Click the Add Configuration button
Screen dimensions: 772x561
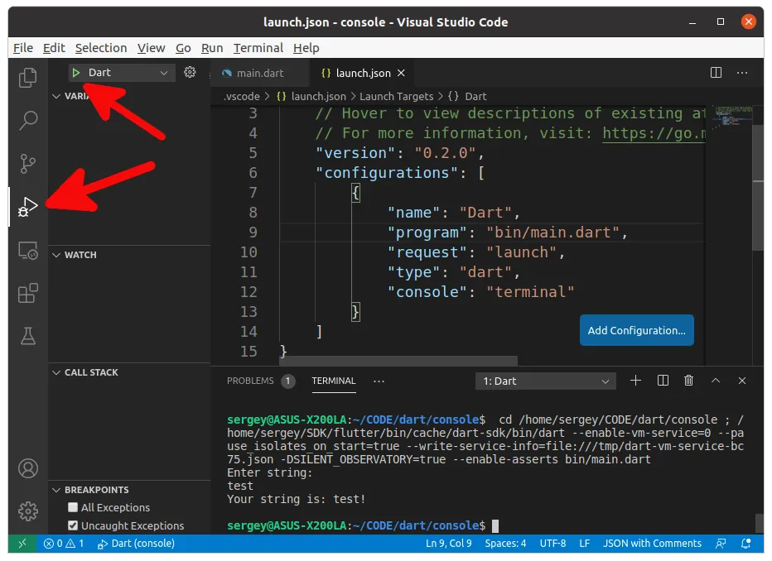[636, 330]
